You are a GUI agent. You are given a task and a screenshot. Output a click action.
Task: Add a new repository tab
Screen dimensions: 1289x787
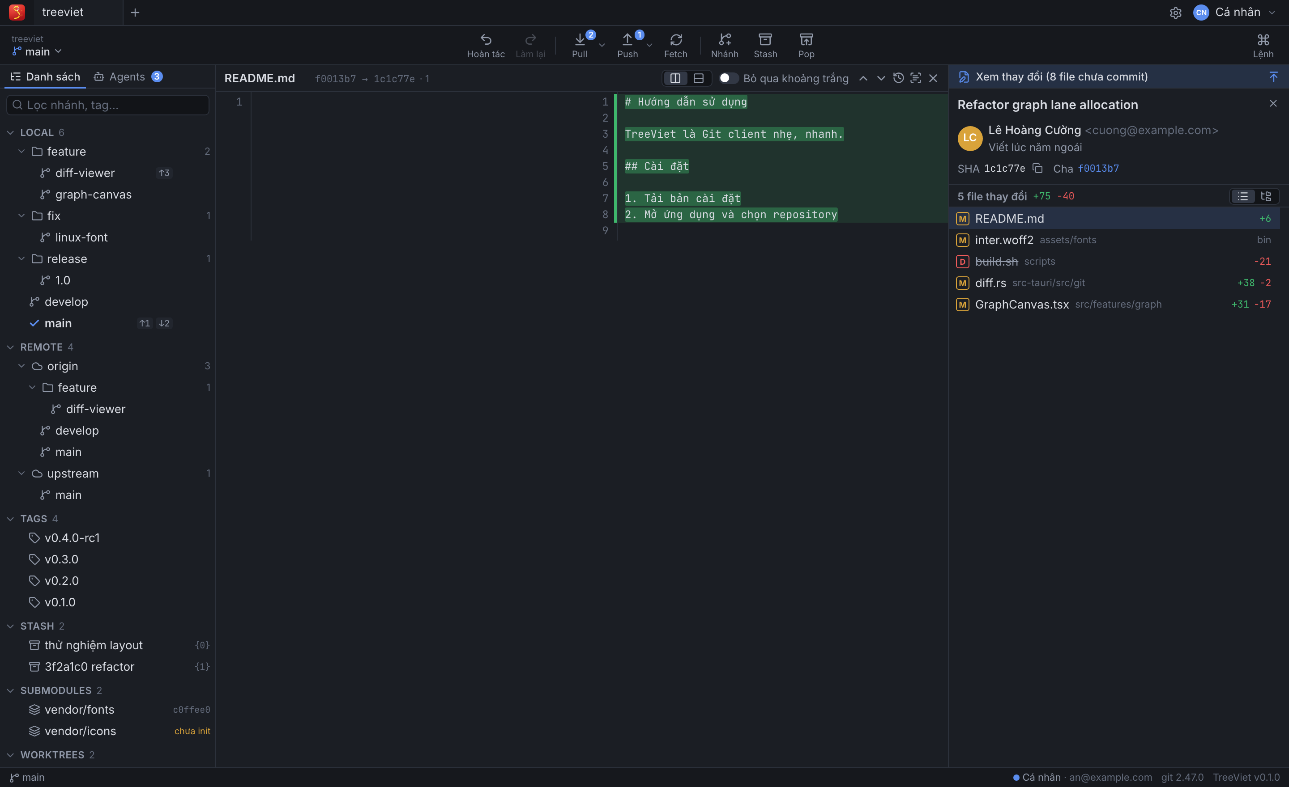coord(135,13)
